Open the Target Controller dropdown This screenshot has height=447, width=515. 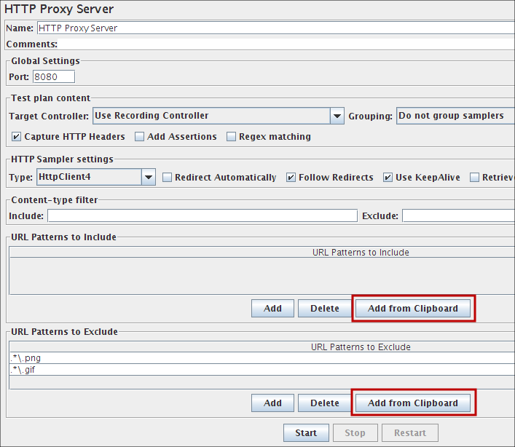(337, 116)
